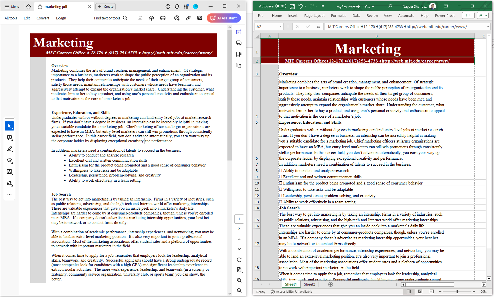Viewport: 494px width, 297px height.
Task: Open Excel search magnifier
Action: pos(390,6)
